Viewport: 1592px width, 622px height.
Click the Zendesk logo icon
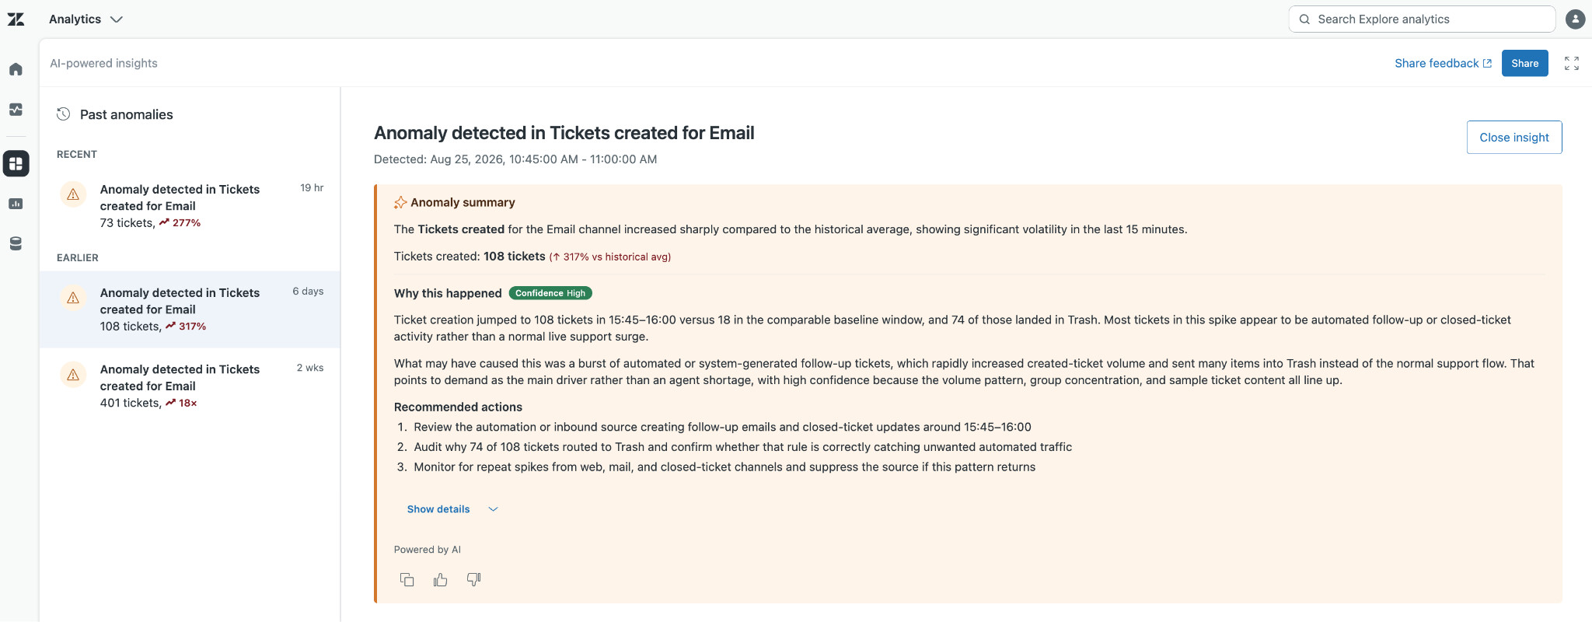pos(16,19)
